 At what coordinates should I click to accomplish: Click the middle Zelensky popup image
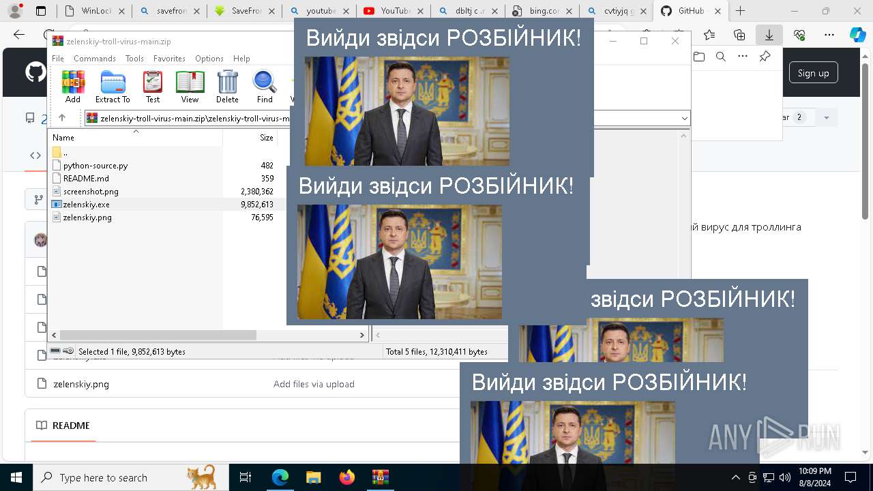399,262
